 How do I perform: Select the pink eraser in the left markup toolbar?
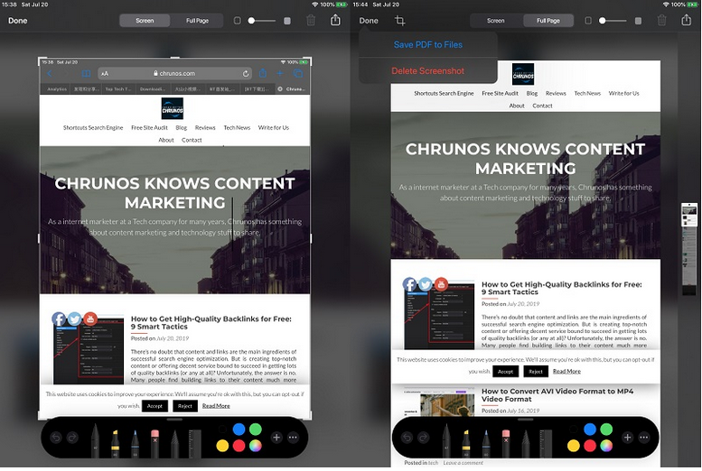coord(154,443)
